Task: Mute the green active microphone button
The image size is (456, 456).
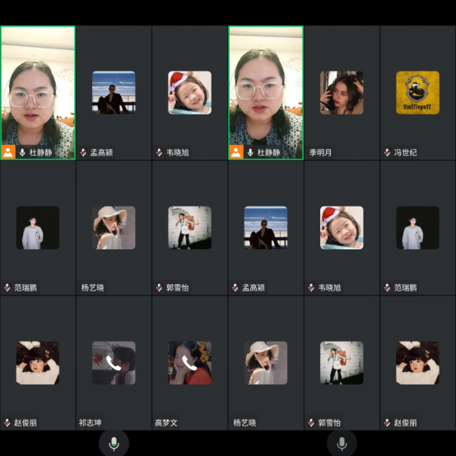Action: click(x=114, y=444)
